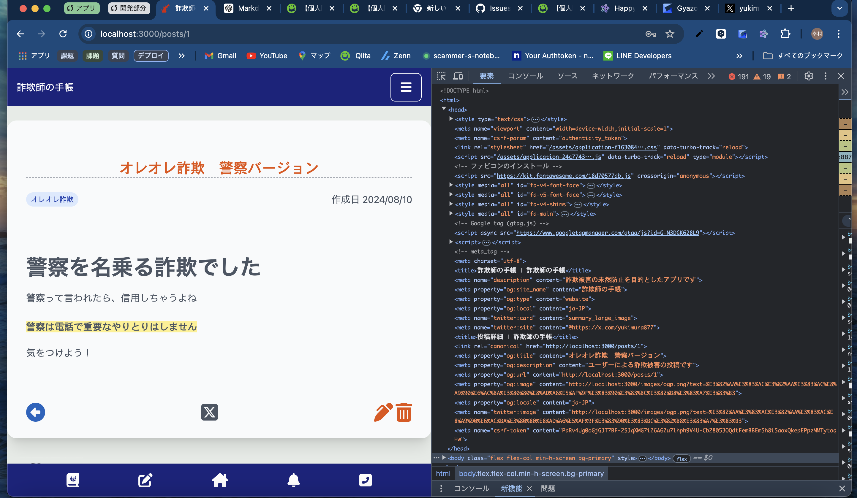Toggle the device toolbar icon in DevTools
This screenshot has height=498, width=857.
tap(458, 76)
